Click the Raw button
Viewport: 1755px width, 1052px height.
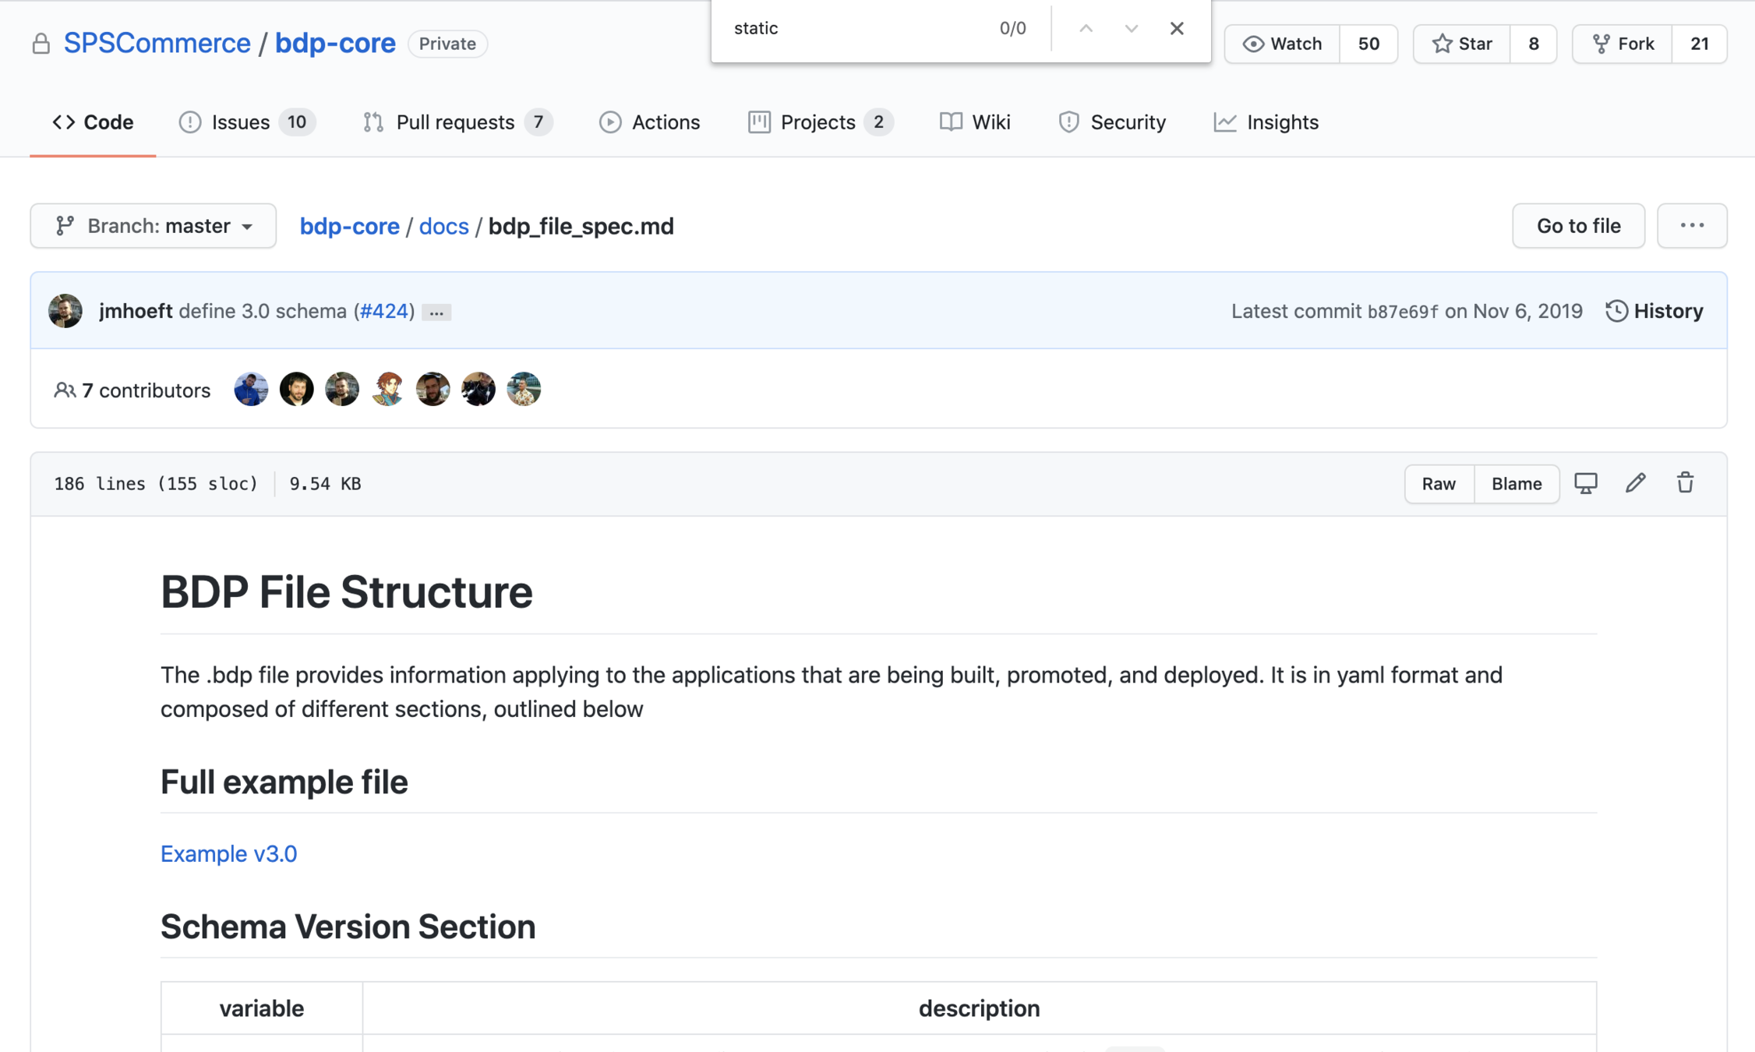(x=1439, y=484)
